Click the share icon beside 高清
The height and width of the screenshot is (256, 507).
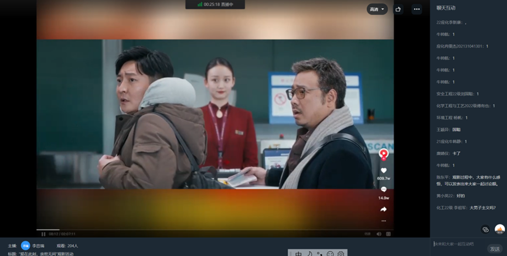pyautogui.click(x=398, y=9)
